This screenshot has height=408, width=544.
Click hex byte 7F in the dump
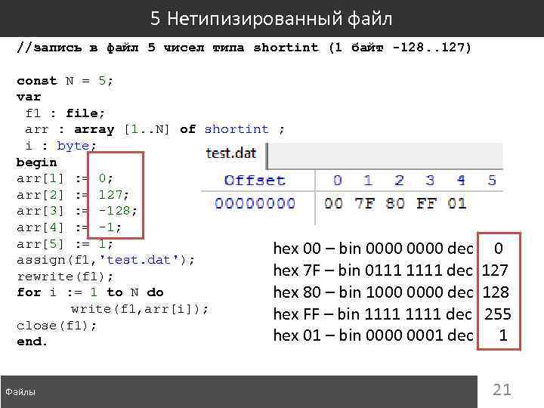pyautogui.click(x=365, y=203)
